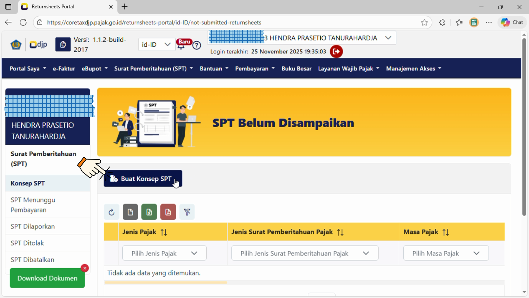
Task: Select SPT Dilaporkan in the sidebar
Action: 33,226
